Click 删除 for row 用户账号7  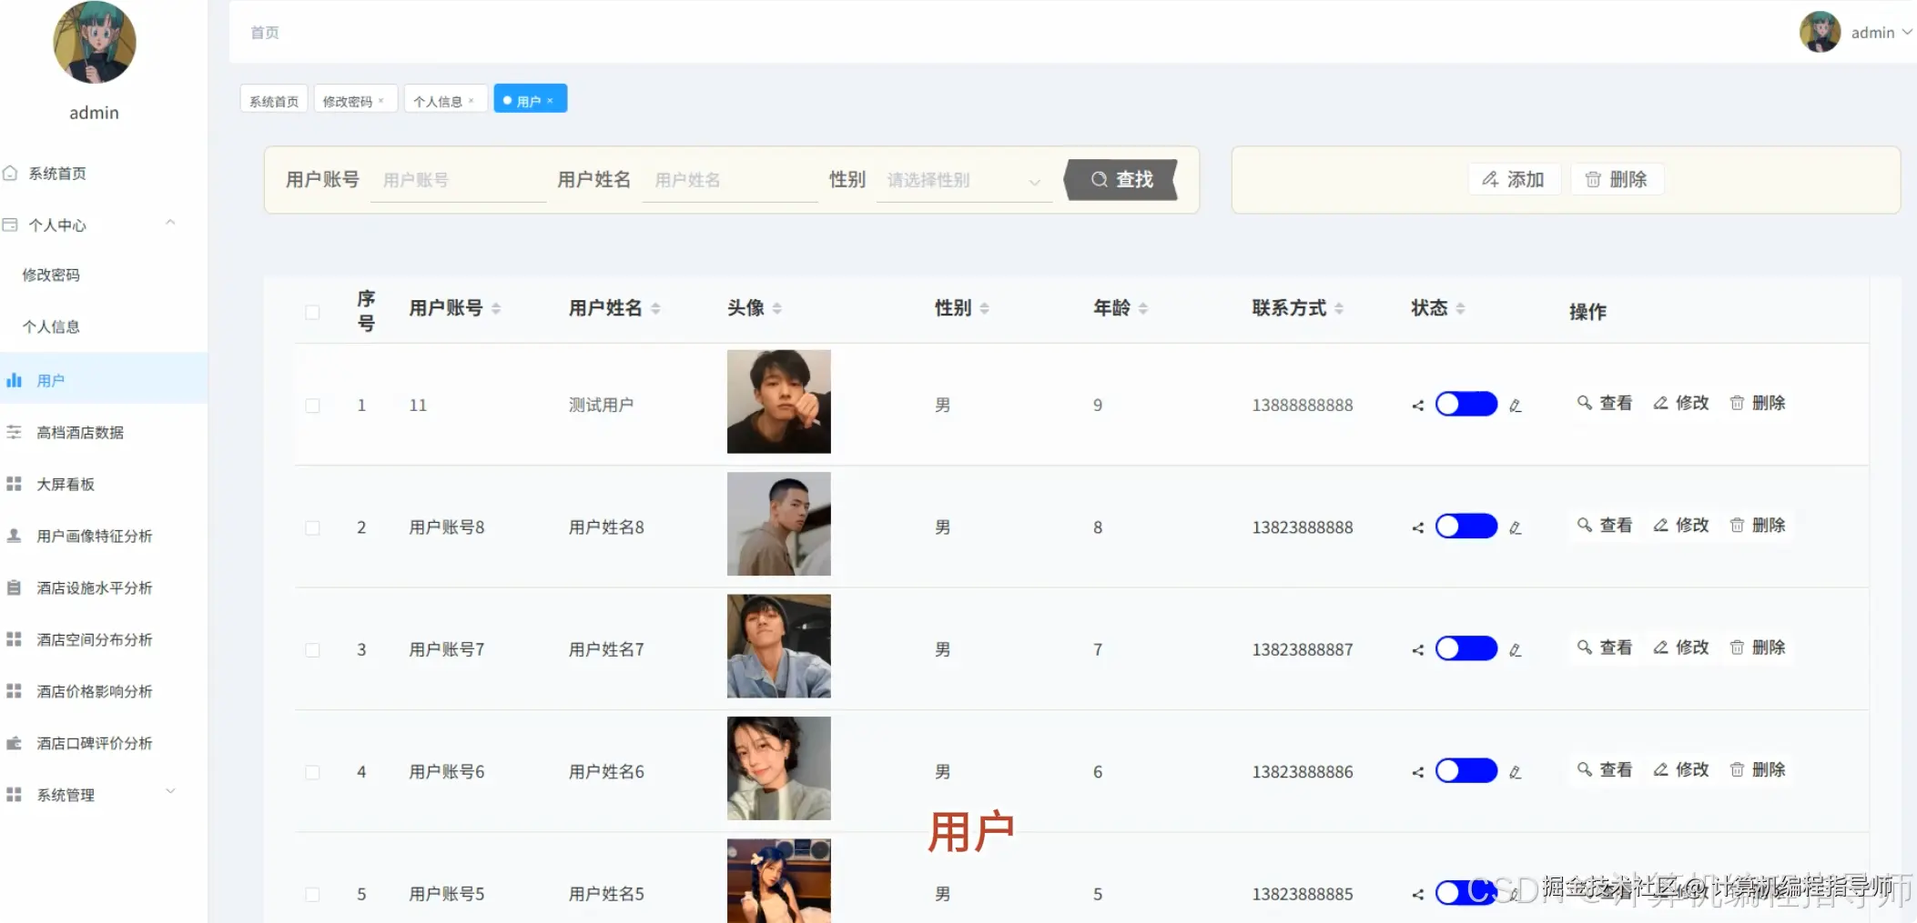1758,647
